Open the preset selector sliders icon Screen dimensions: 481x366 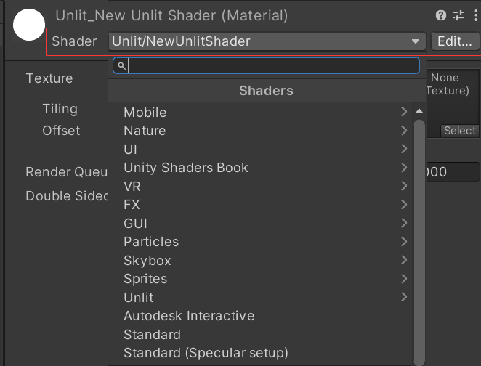point(458,15)
